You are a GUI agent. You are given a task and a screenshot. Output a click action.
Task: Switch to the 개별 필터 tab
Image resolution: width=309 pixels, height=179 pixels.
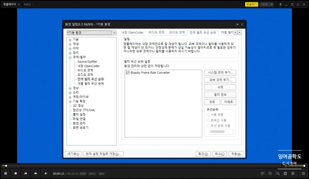[226, 32]
